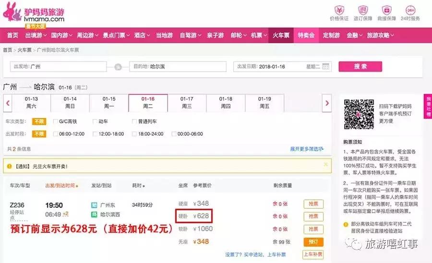Viewport: 432px width, 263px height.
Task: Check the 普通列车 train type filter
Action: click(134, 121)
